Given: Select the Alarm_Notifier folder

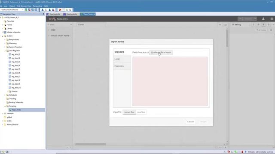Looking at the screenshot, I should (12, 124).
